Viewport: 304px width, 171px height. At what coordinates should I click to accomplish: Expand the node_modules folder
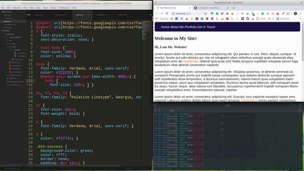[x=5, y=37]
